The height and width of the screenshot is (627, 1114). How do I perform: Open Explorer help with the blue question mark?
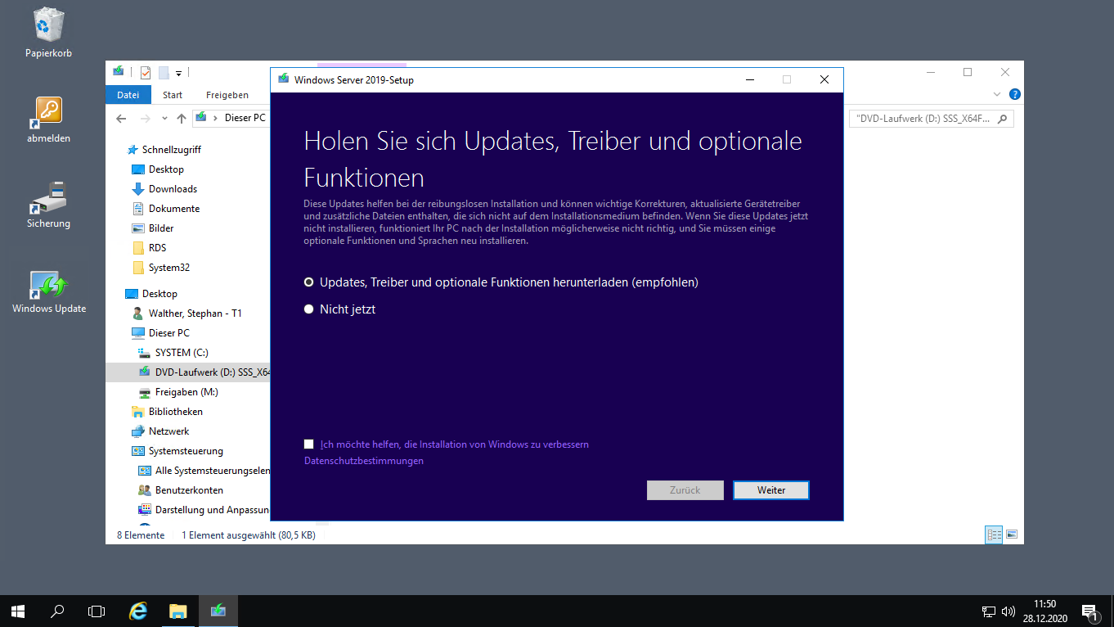pos(1015,94)
